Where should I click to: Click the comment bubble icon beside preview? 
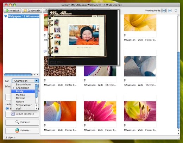tap(45, 51)
